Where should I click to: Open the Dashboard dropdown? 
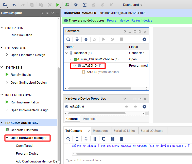pos(133,5)
